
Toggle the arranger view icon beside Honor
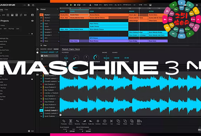pyautogui.click(x=38, y=9)
